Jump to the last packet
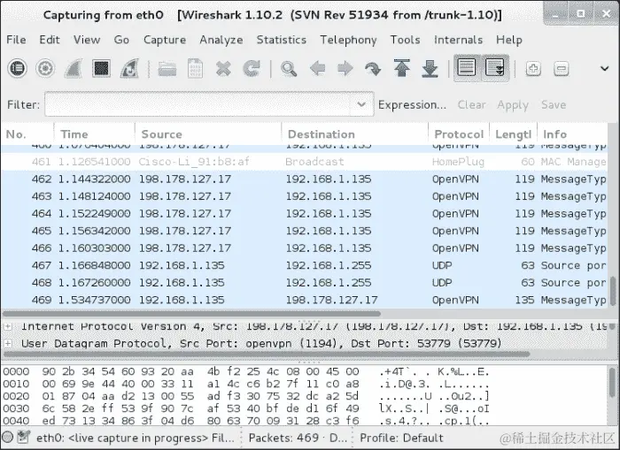Viewport: 620px width, 450px height. click(x=430, y=69)
